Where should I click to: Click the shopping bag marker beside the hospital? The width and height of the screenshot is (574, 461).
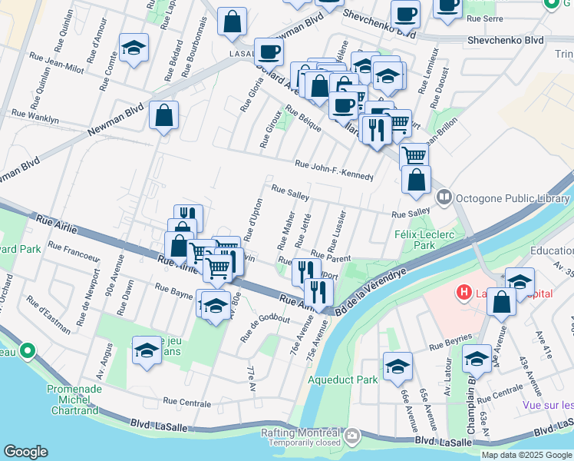502,304
